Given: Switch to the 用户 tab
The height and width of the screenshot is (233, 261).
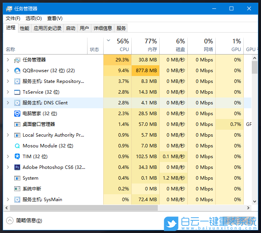Looking at the screenshot, I should coord(84,28).
